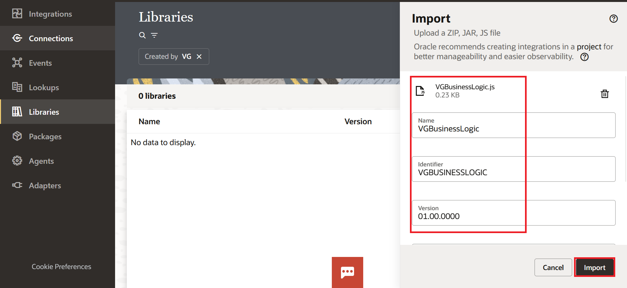Go to Adapters in sidebar
627x288 pixels.
click(45, 186)
